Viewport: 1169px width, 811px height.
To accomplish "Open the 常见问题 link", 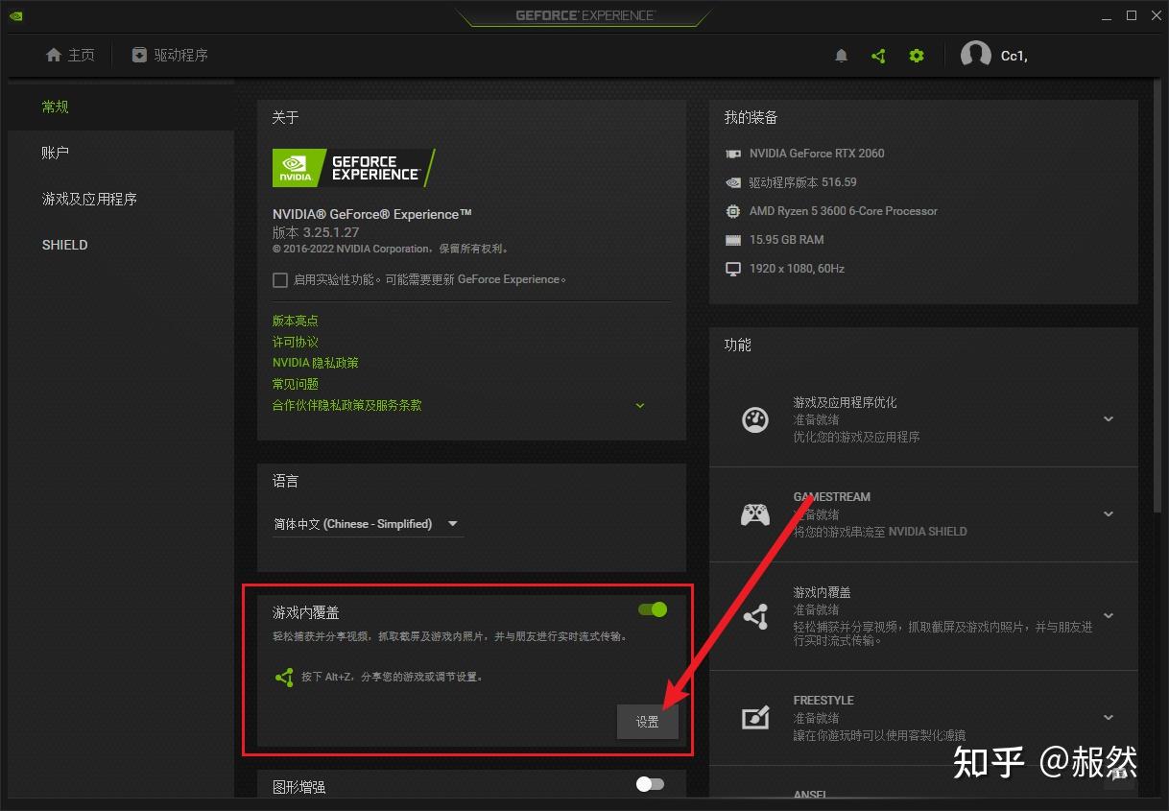I will (x=296, y=384).
